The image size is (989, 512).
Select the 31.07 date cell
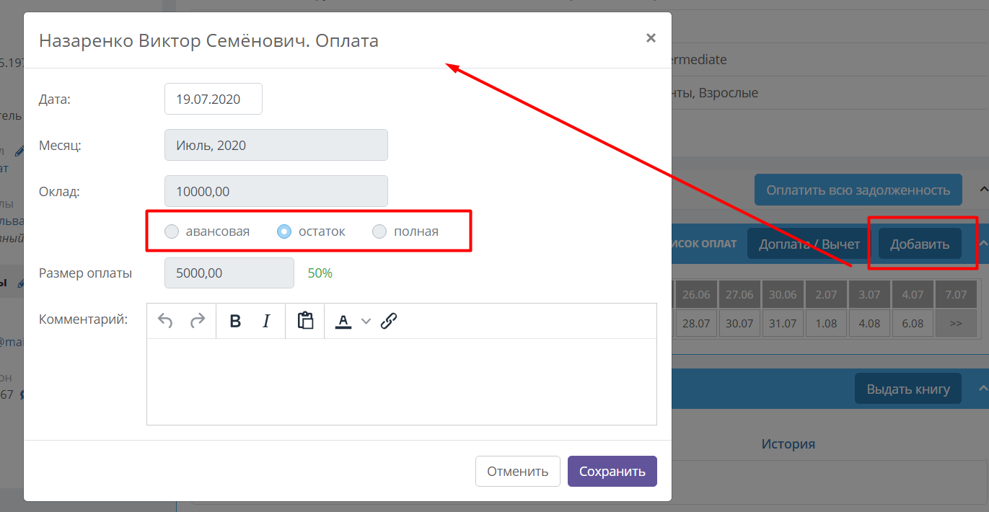coord(783,323)
